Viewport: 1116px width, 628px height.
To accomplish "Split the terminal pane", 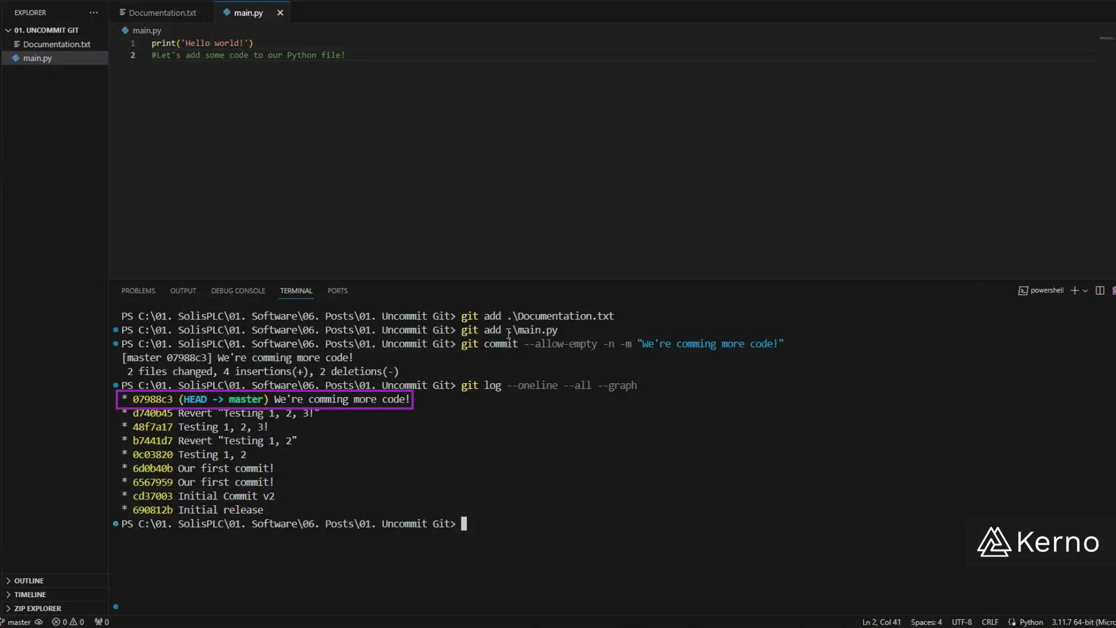I will pos(1100,291).
